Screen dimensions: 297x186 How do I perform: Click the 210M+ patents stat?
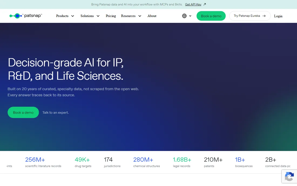point(213,162)
